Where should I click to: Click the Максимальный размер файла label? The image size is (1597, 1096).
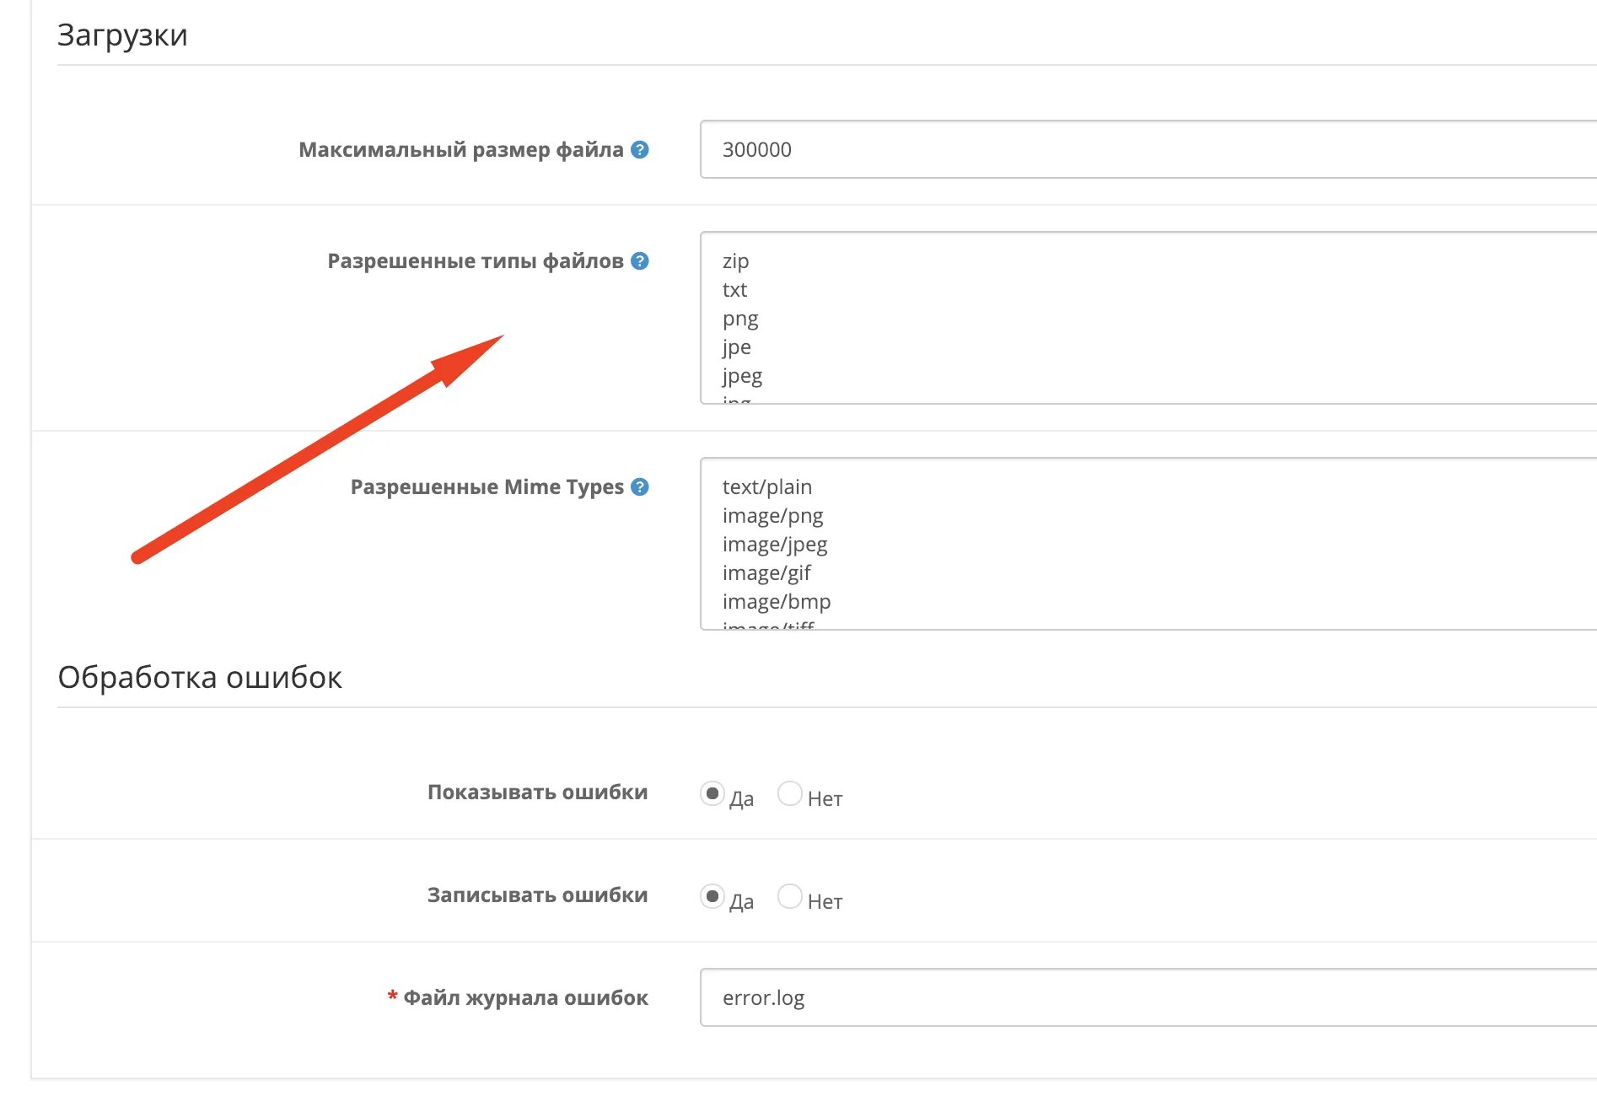point(461,149)
